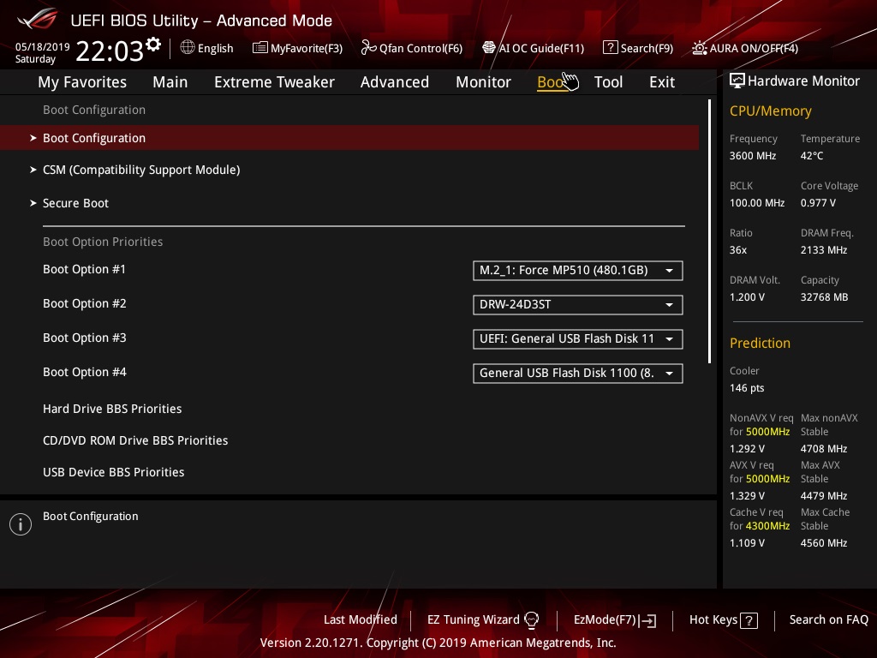Switch to the Main tab
Image resolution: width=877 pixels, height=658 pixels.
pyautogui.click(x=170, y=82)
